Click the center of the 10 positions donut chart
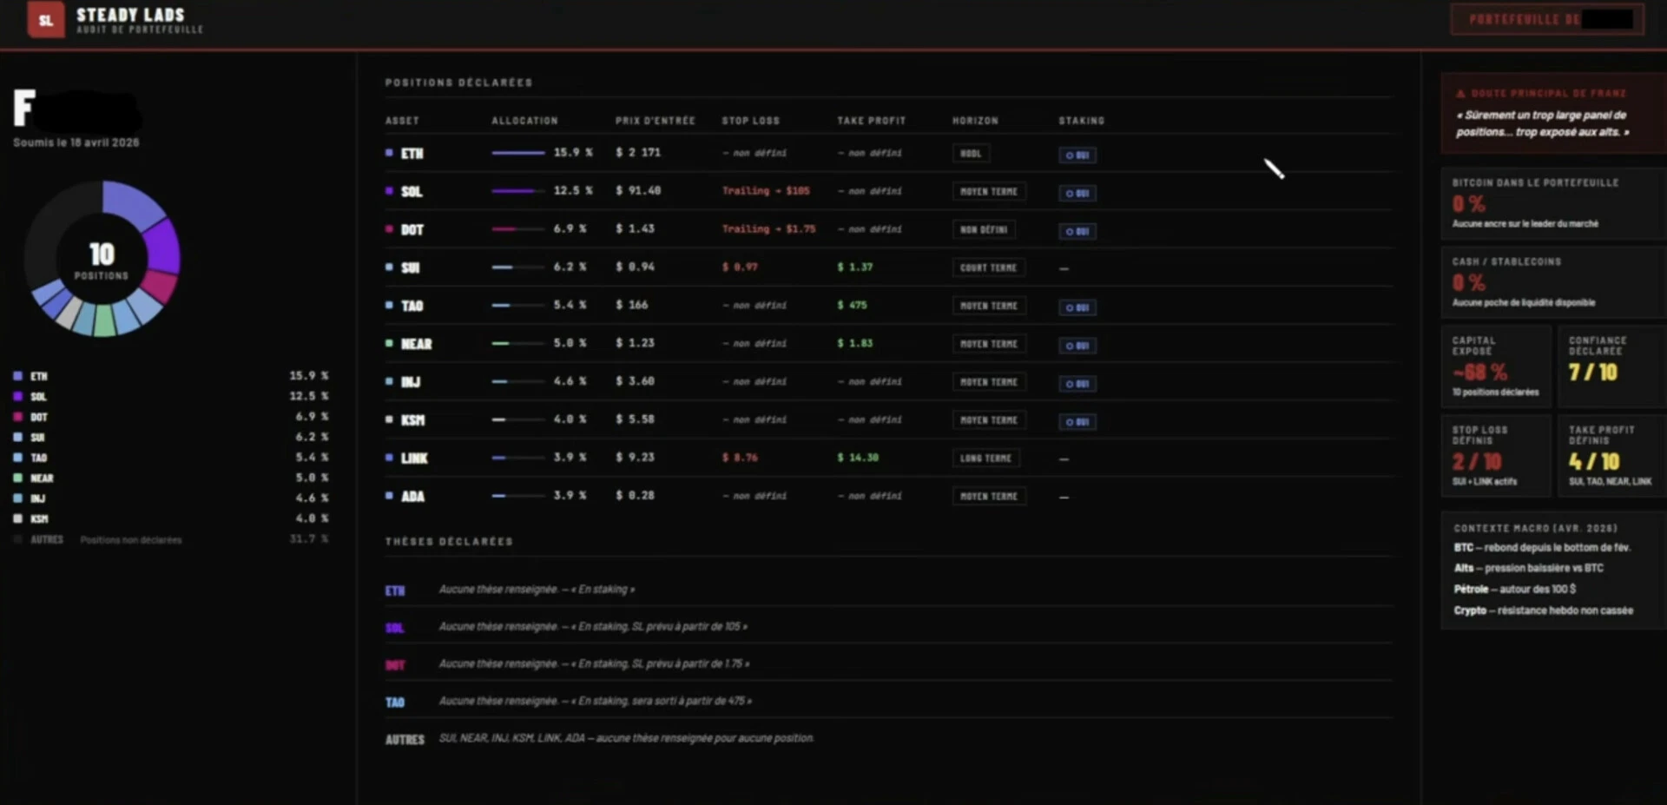Viewport: 1667px width, 805px height. pyautogui.click(x=102, y=257)
